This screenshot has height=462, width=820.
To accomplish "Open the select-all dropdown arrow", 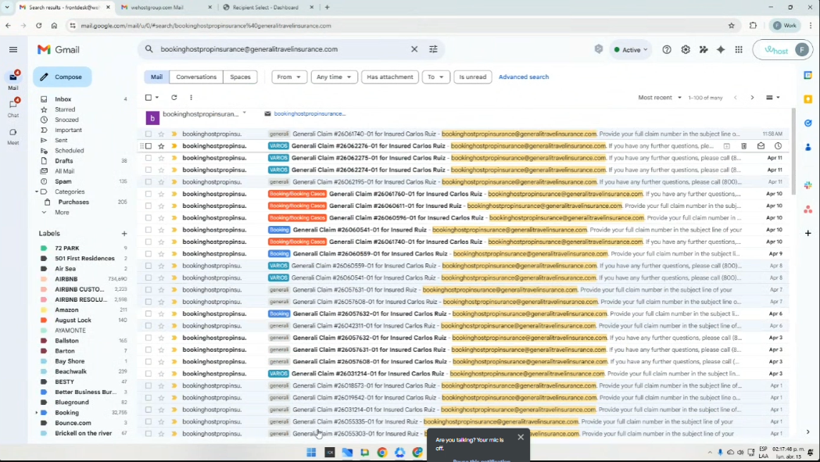I will tap(157, 97).
